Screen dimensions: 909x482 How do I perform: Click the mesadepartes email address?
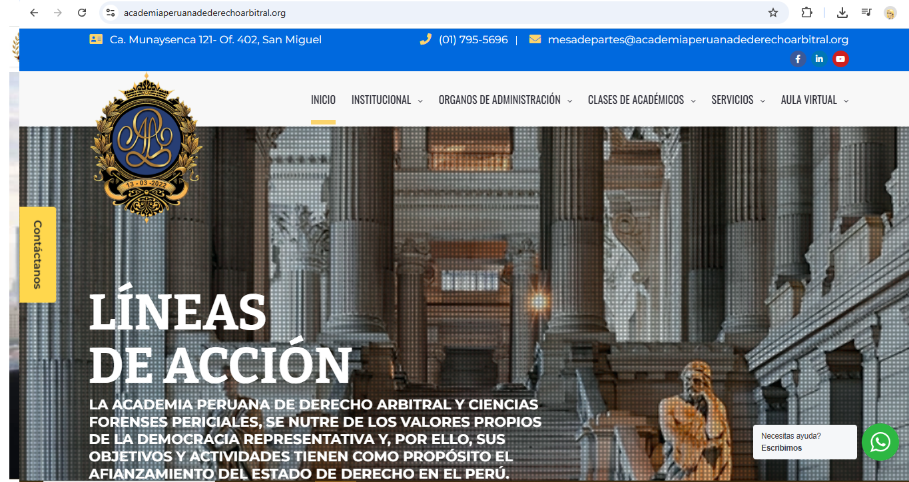coord(698,39)
